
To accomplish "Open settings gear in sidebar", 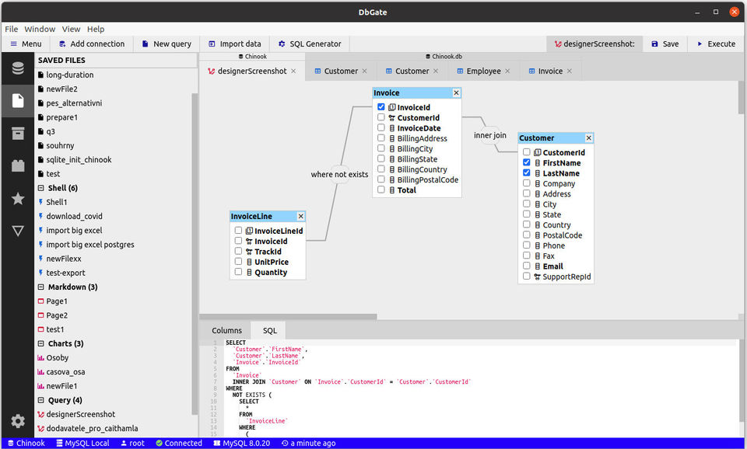I will tap(17, 421).
